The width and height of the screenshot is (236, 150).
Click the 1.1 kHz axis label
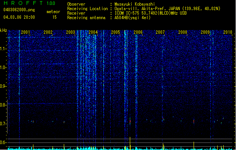[3, 49]
